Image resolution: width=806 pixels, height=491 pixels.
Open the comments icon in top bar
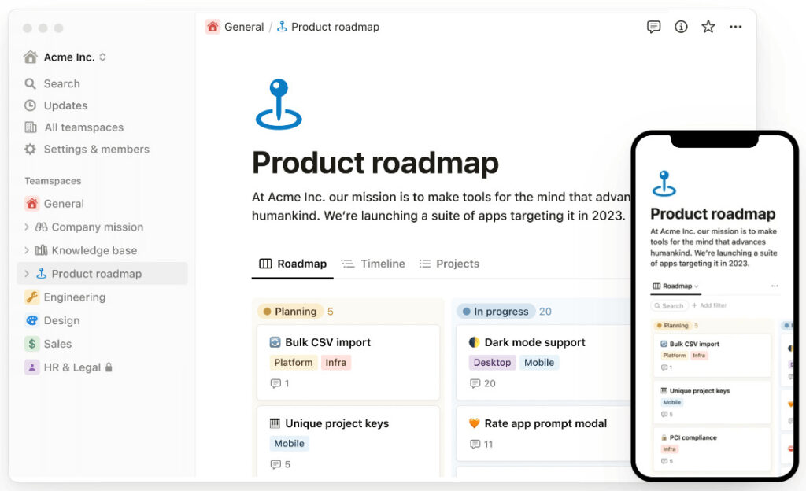pyautogui.click(x=653, y=27)
